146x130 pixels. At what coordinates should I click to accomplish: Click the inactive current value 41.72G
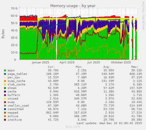coord(53,120)
